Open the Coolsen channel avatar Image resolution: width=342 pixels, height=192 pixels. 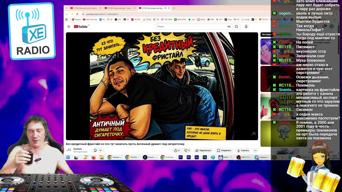pos(69,150)
